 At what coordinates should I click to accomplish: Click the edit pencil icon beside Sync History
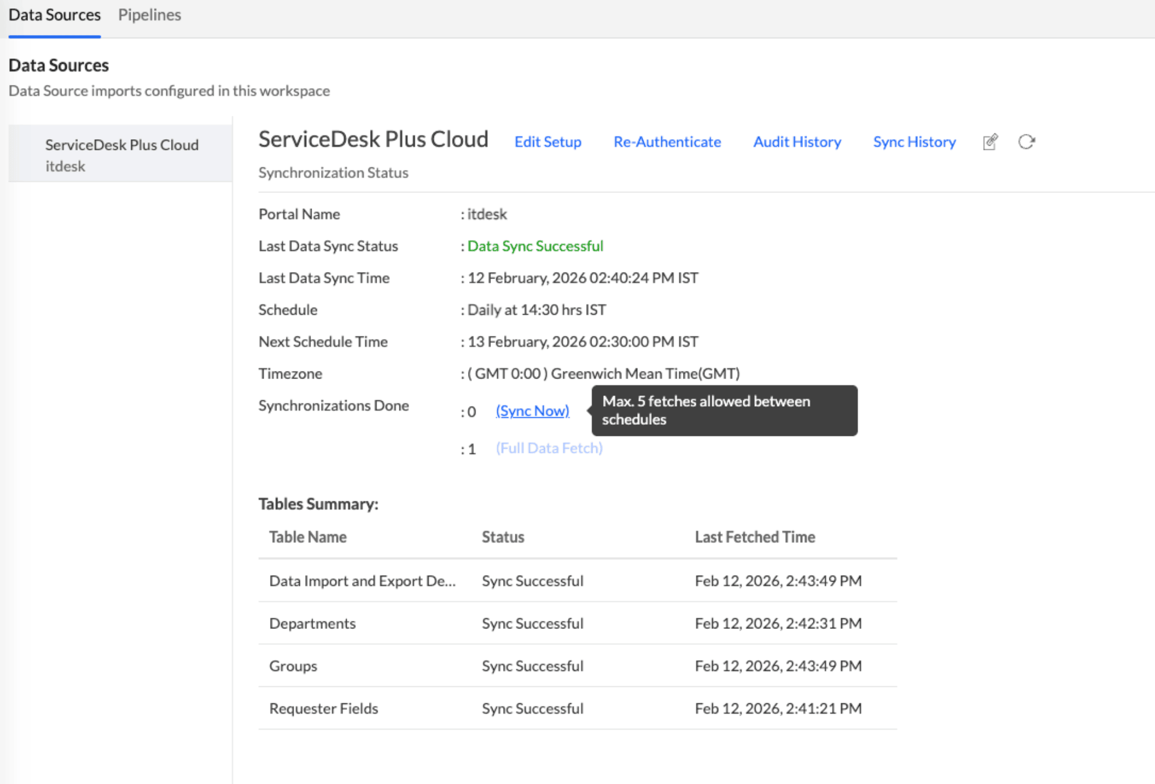click(990, 142)
